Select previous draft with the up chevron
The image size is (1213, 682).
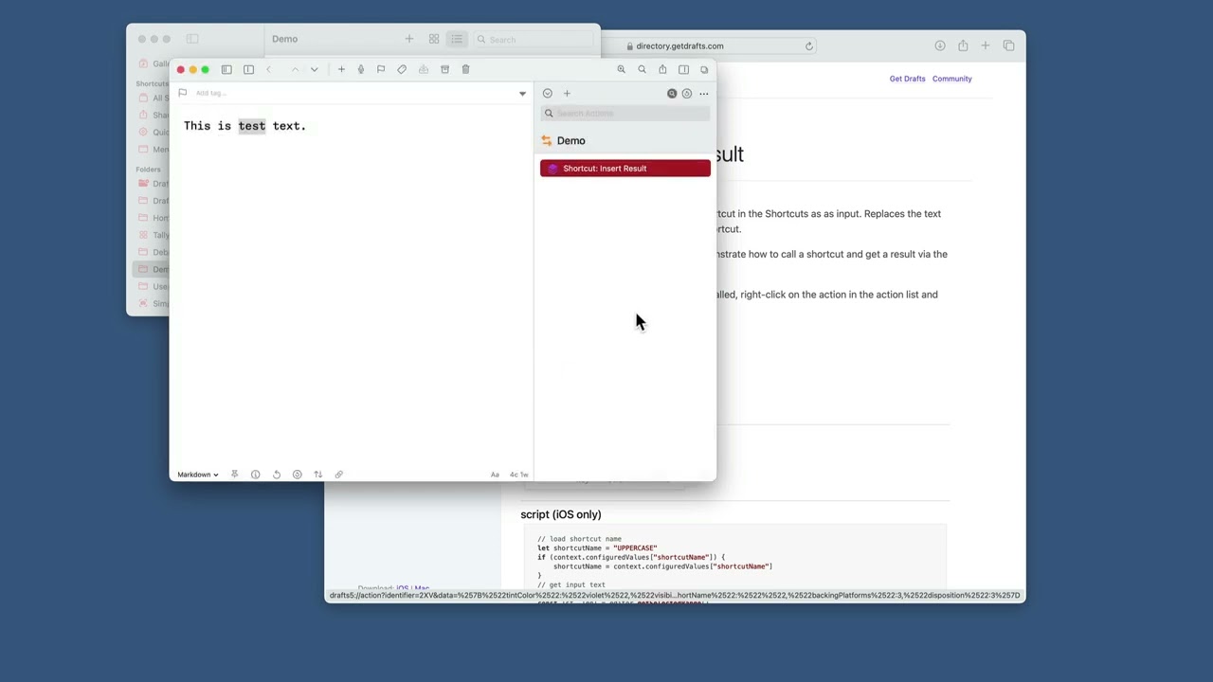pos(295,69)
